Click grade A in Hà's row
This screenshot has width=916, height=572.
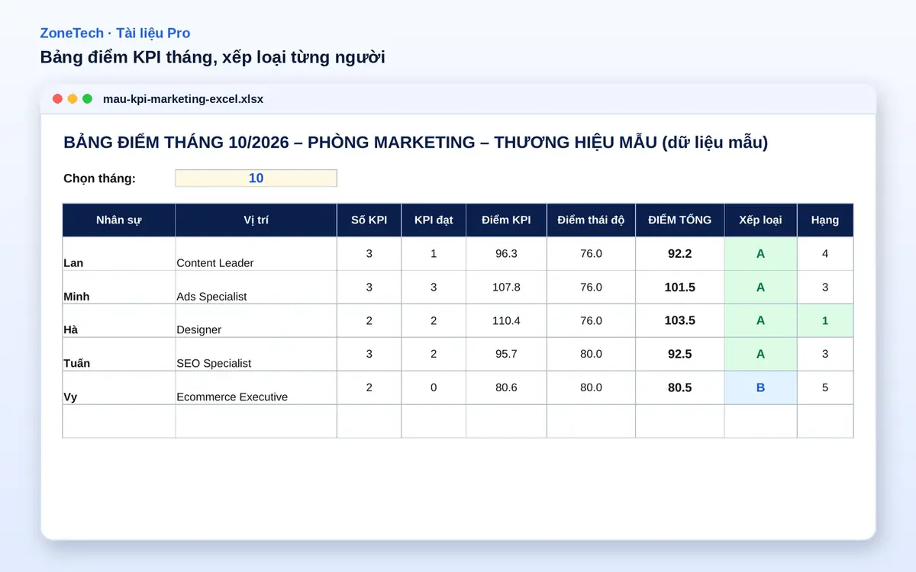pyautogui.click(x=760, y=321)
